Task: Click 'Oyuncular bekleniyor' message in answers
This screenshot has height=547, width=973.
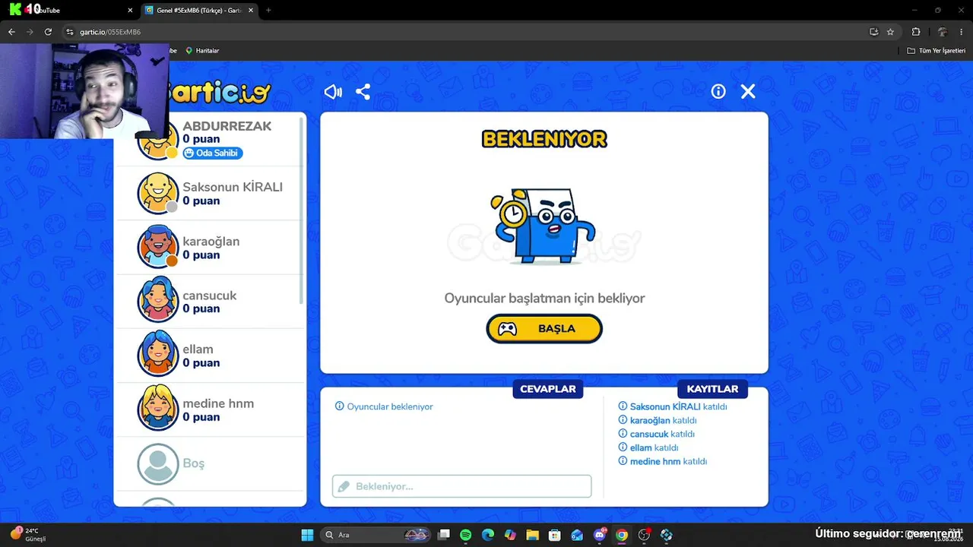Action: [x=384, y=406]
